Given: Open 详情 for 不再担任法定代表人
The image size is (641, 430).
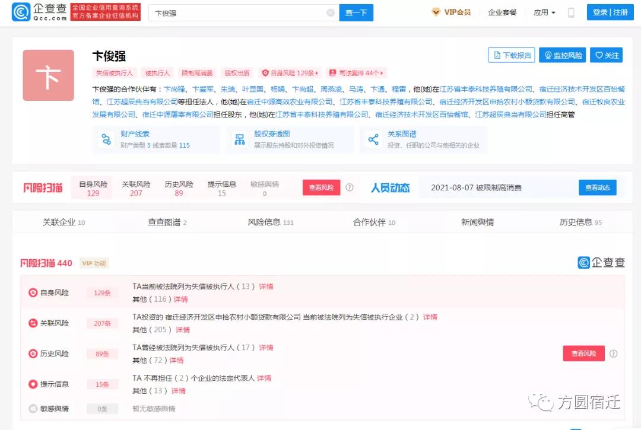Looking at the screenshot, I should click(264, 378).
